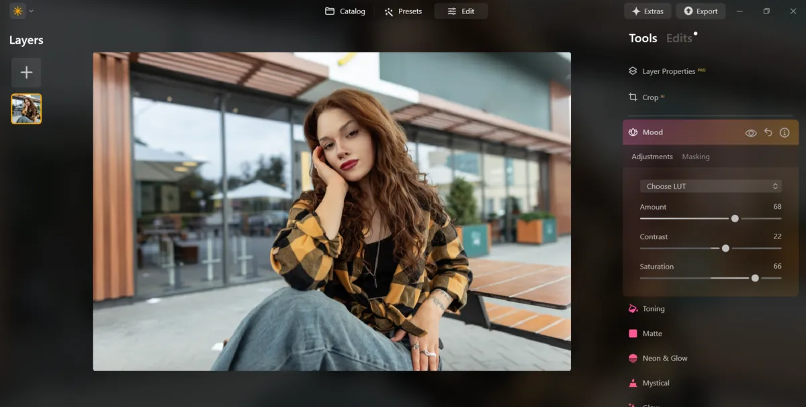Toggle the Mood effect visibility eye
806x407 pixels.
coord(752,132)
